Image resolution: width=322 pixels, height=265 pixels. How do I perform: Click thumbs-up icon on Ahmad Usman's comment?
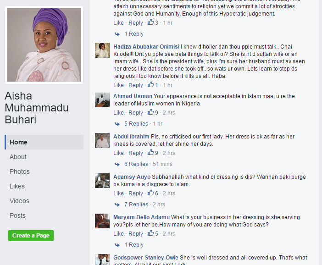(x=151, y=112)
